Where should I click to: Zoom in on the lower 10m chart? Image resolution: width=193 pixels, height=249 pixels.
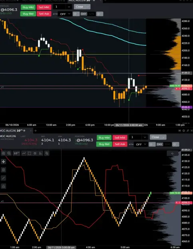pyautogui.click(x=3, y=153)
